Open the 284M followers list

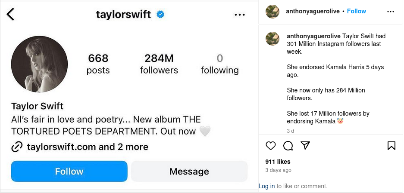click(x=159, y=64)
